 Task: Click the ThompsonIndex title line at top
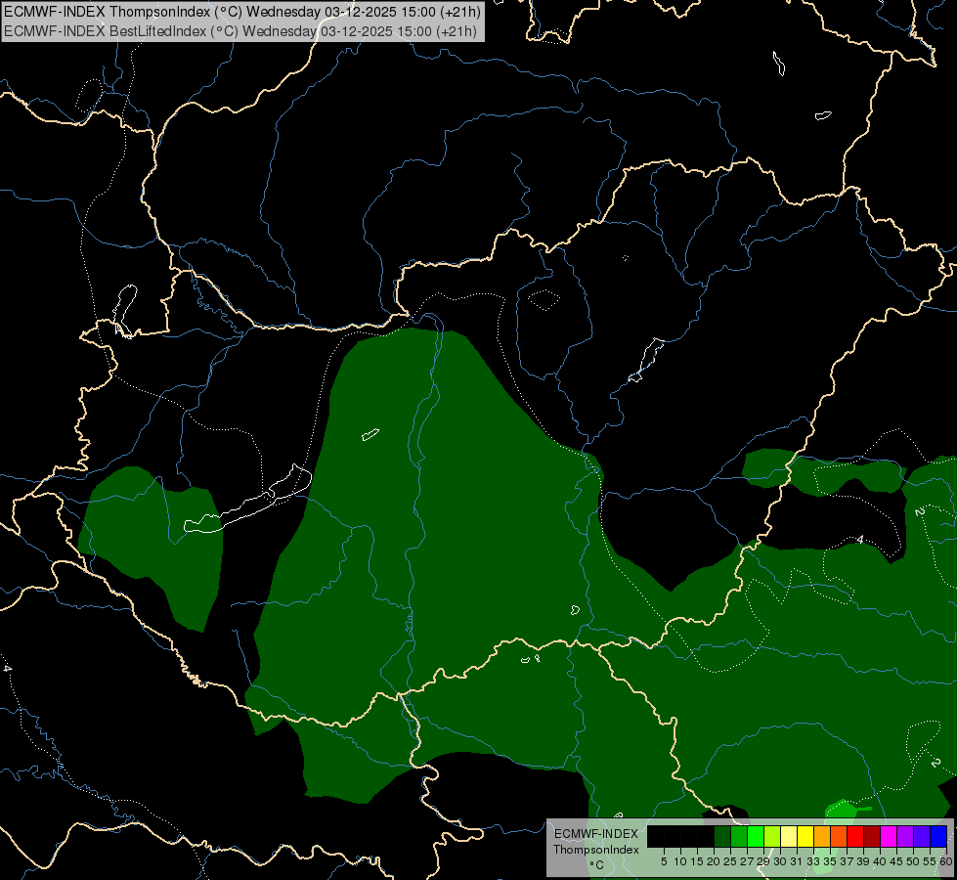(x=242, y=12)
